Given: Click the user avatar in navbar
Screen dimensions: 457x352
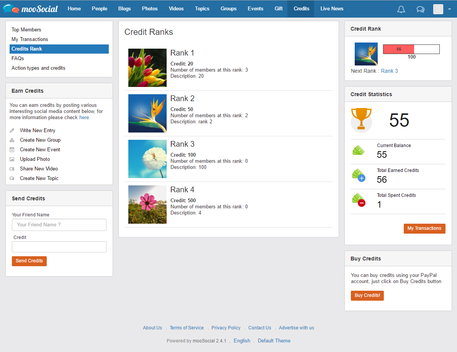Looking at the screenshot, I should pos(438,9).
